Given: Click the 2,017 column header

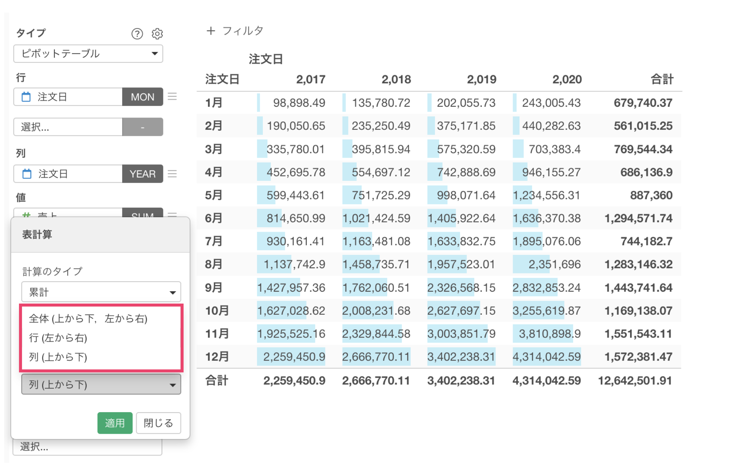Looking at the screenshot, I should coord(311,79).
